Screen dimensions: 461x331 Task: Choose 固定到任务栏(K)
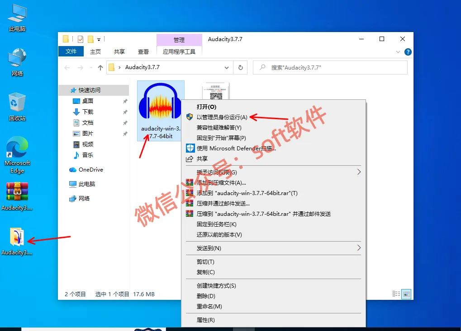tap(273, 224)
